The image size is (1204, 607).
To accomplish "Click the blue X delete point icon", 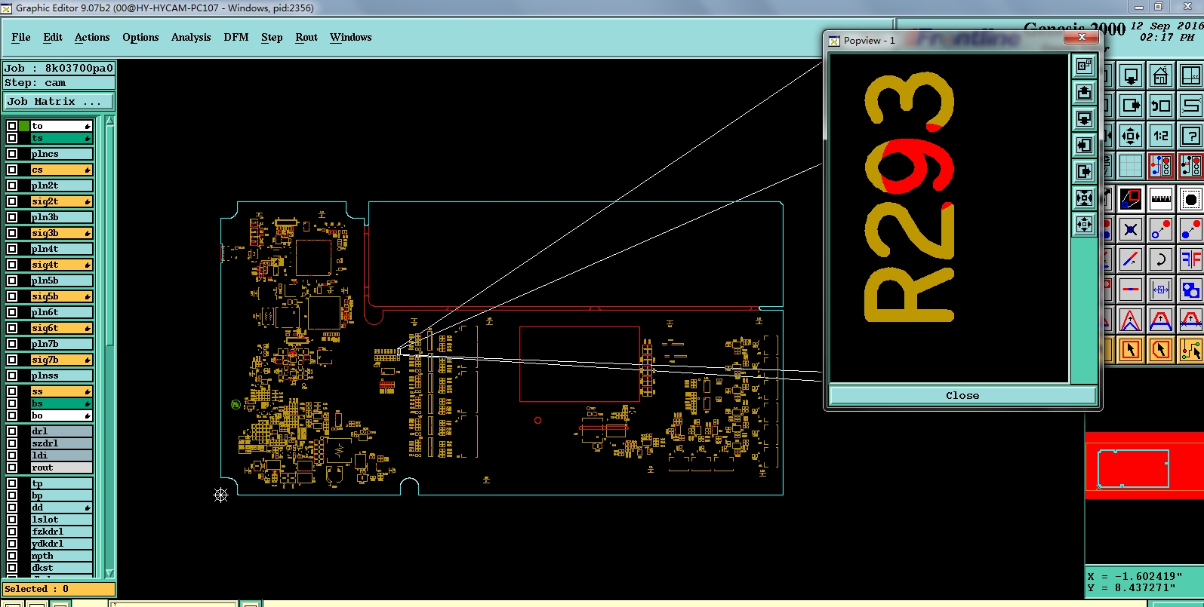I will tap(1130, 229).
